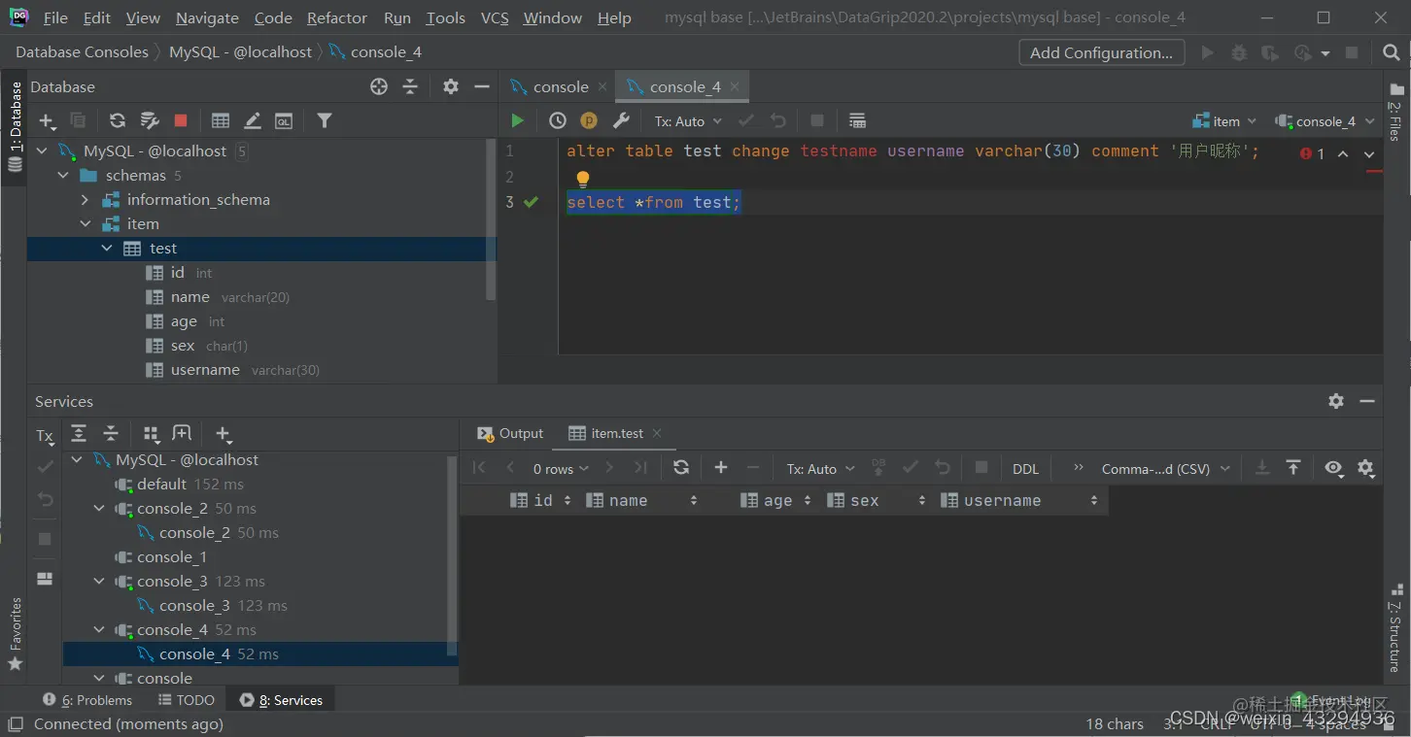Click the error indicator showing 1 problem
The height and width of the screenshot is (737, 1411).
(x=1312, y=153)
